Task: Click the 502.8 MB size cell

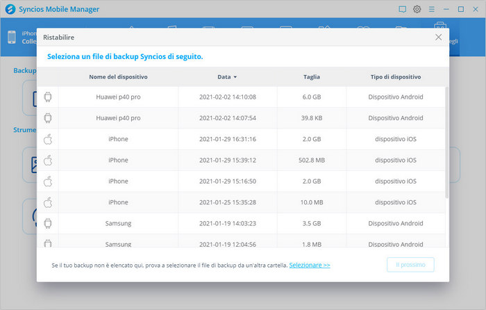Action: click(312, 160)
